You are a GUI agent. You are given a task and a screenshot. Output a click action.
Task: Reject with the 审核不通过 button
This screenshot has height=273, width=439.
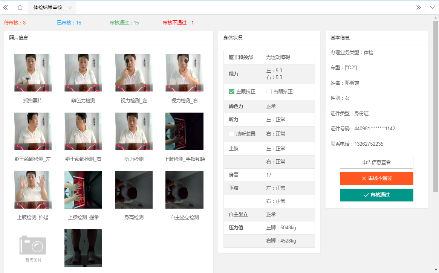376,178
